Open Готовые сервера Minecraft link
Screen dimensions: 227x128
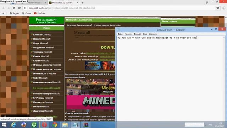pos(46,94)
